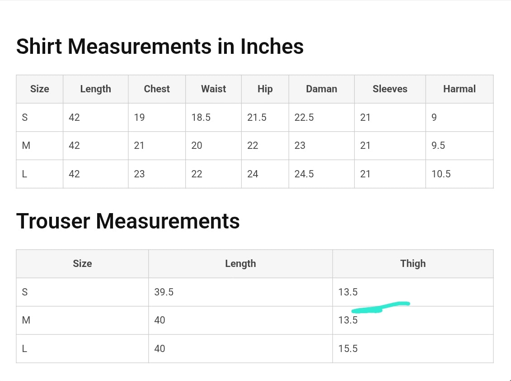511x381 pixels.
Task: Click the Daman column header
Action: (x=321, y=89)
